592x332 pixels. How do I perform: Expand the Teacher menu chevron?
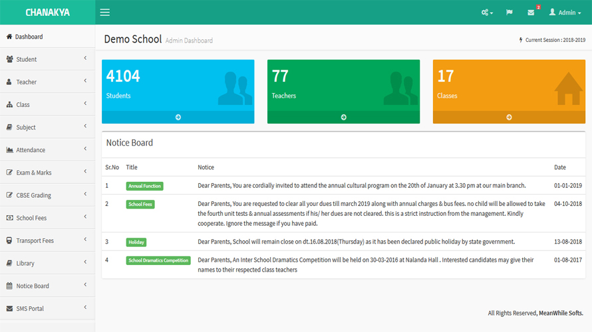click(85, 80)
